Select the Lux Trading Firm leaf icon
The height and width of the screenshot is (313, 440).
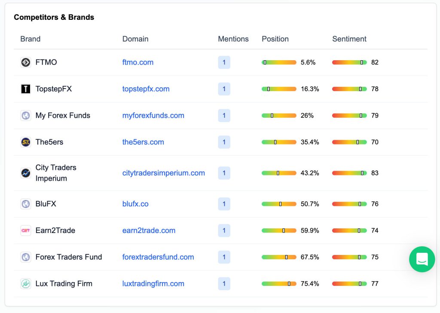coord(26,284)
